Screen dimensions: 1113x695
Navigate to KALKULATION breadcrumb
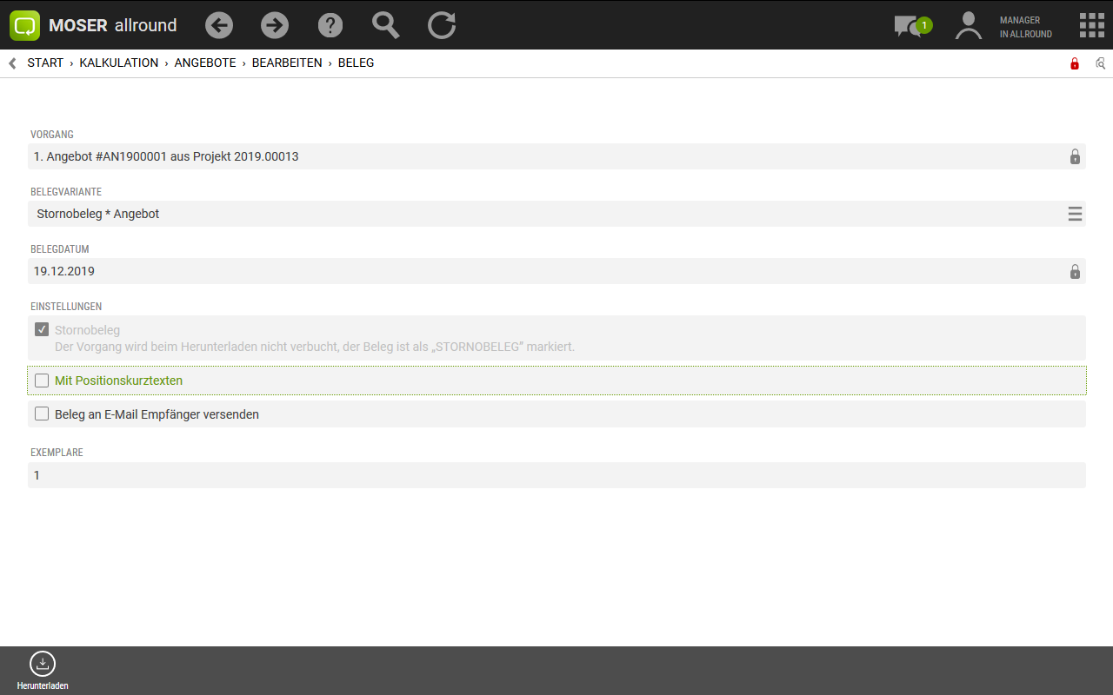click(119, 63)
